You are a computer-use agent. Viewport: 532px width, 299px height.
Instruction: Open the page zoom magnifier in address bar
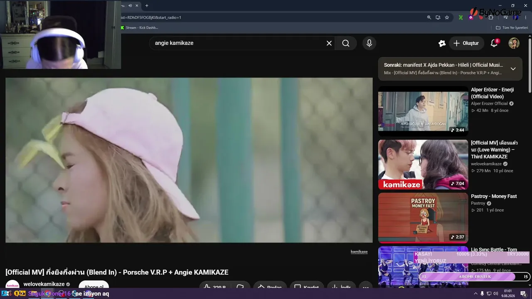pyautogui.click(x=429, y=17)
